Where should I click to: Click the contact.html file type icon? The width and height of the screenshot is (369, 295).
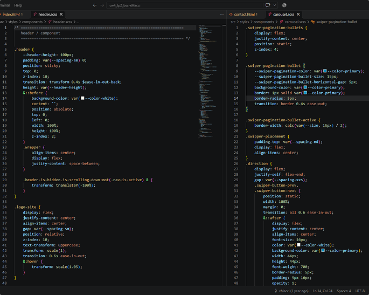point(231,15)
